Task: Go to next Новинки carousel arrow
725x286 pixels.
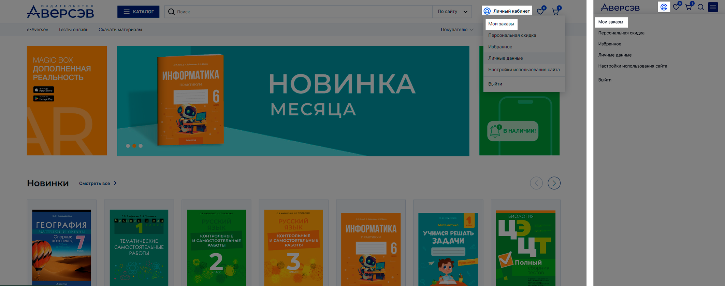Action: click(554, 183)
